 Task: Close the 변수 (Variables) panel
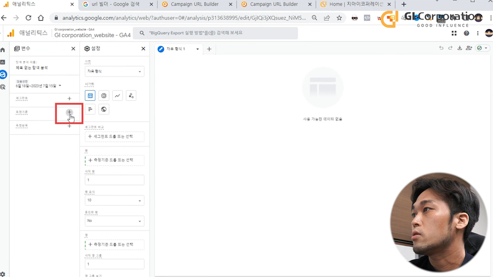pyautogui.click(x=73, y=49)
